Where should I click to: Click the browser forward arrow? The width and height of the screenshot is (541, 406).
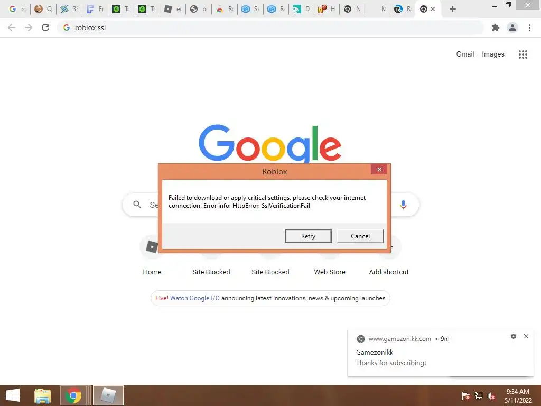(x=29, y=27)
